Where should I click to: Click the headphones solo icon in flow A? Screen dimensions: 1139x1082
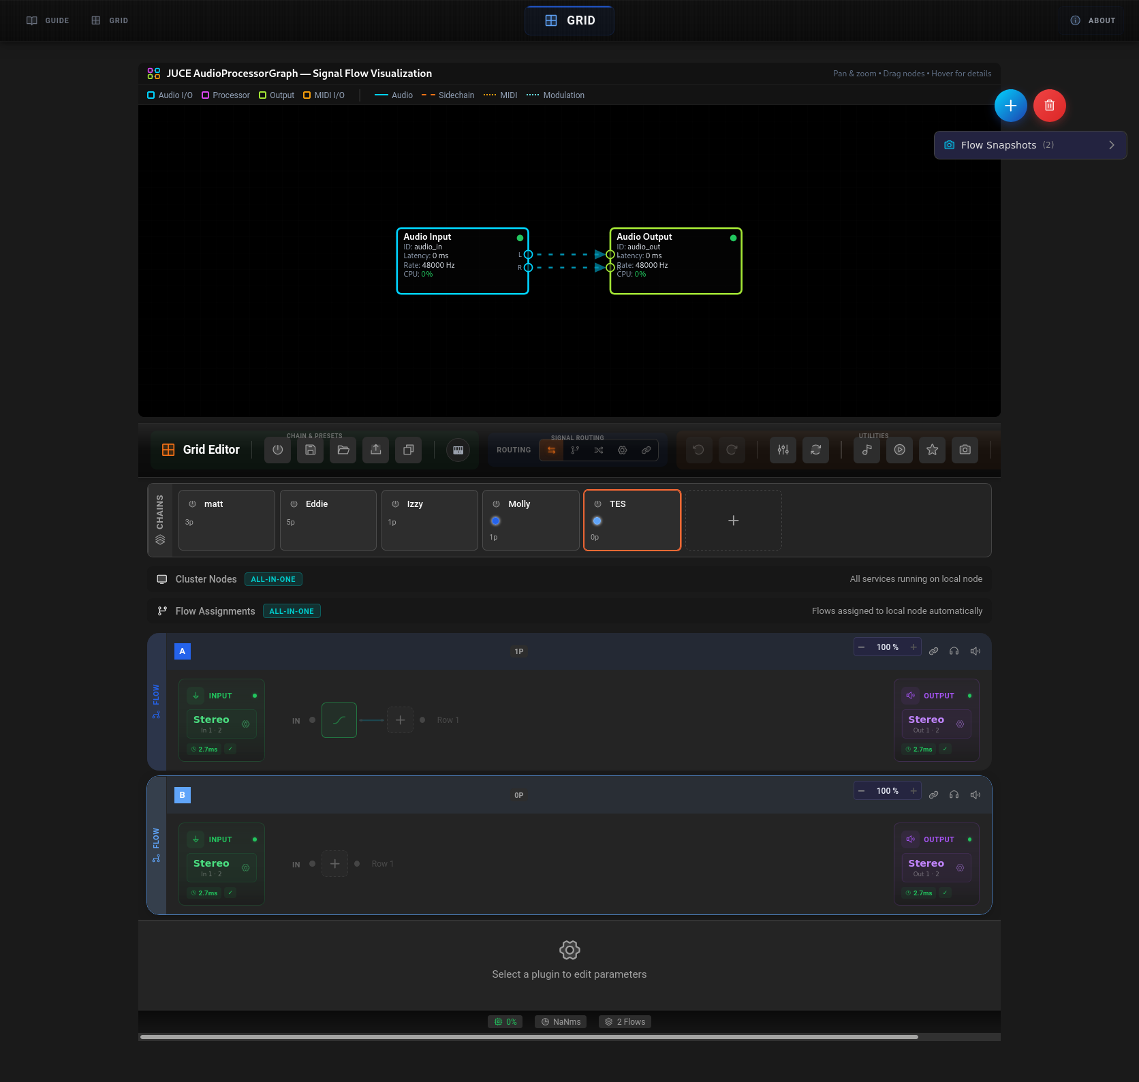tap(954, 651)
